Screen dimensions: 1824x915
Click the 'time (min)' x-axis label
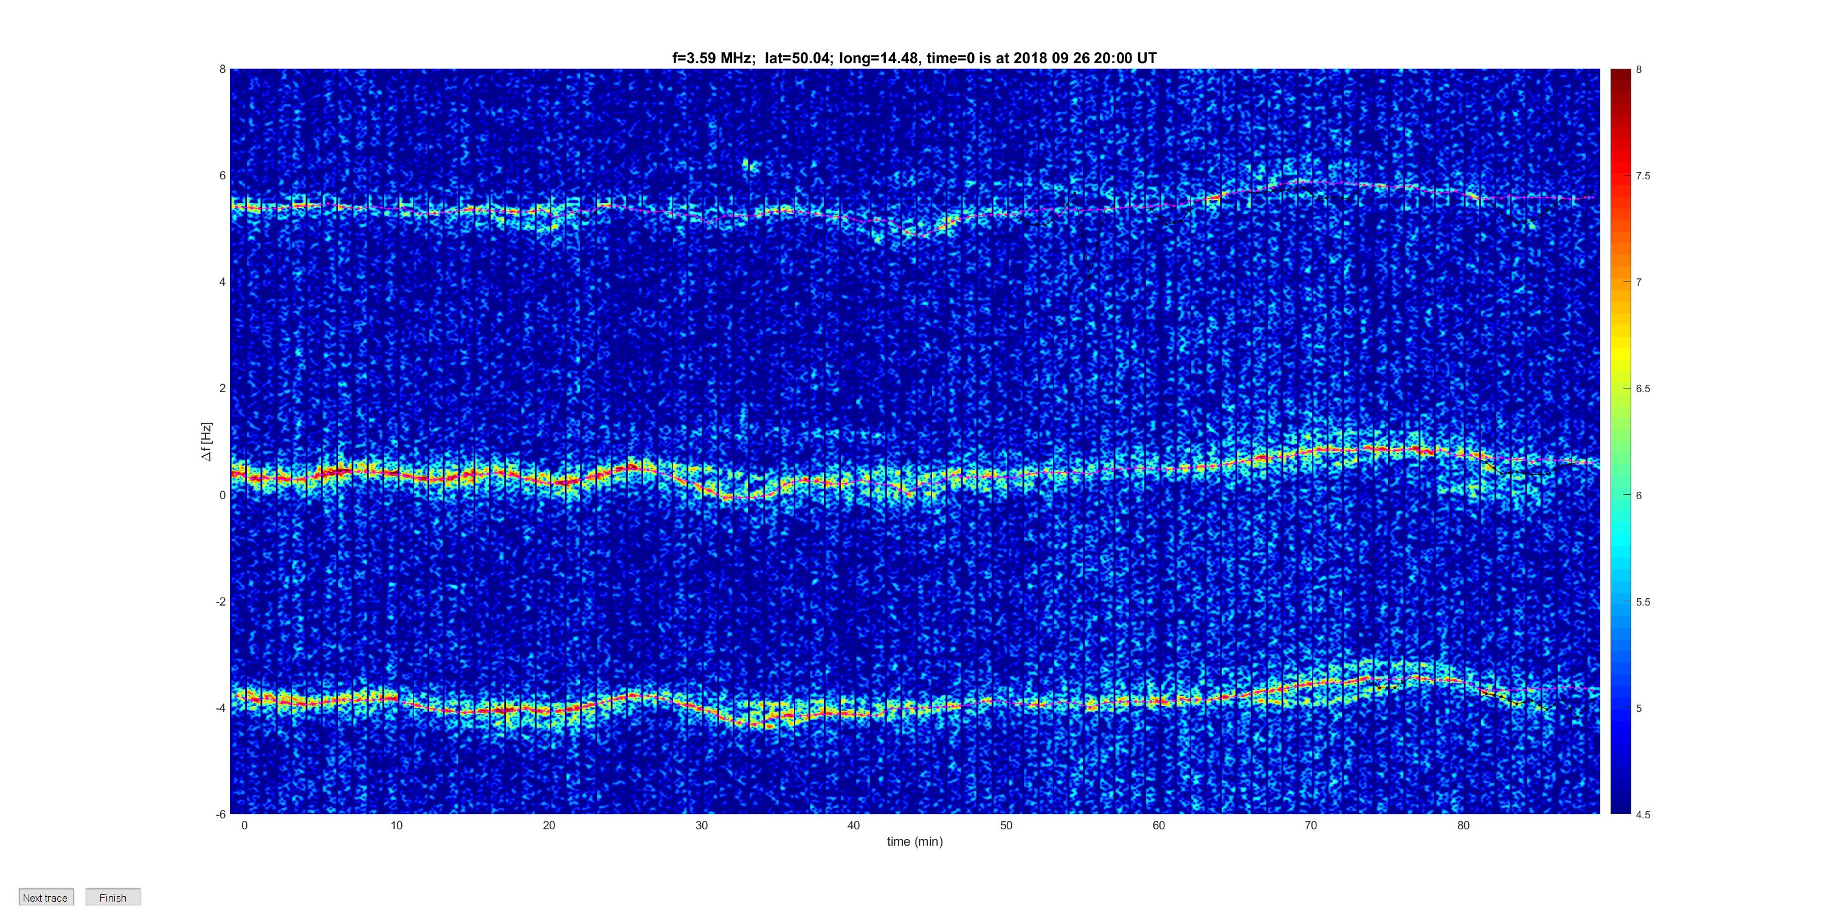pos(915,841)
